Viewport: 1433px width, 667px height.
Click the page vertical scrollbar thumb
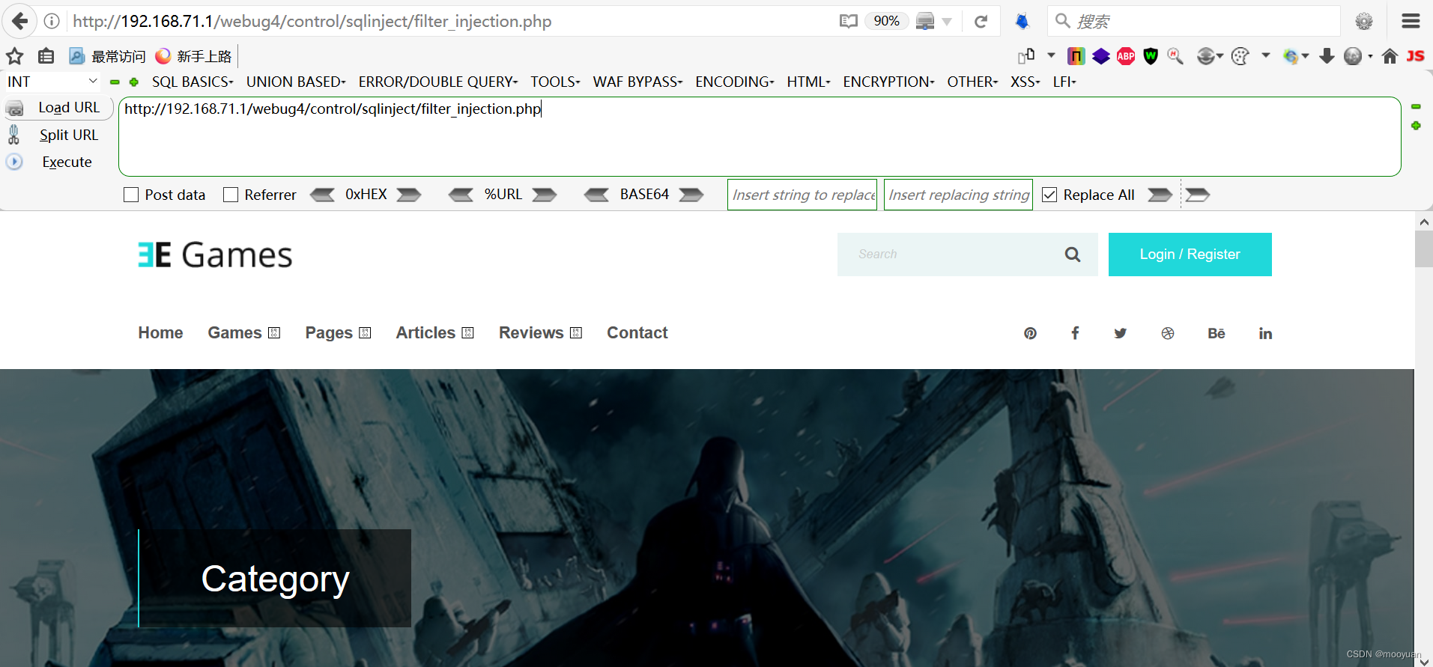pos(1423,249)
